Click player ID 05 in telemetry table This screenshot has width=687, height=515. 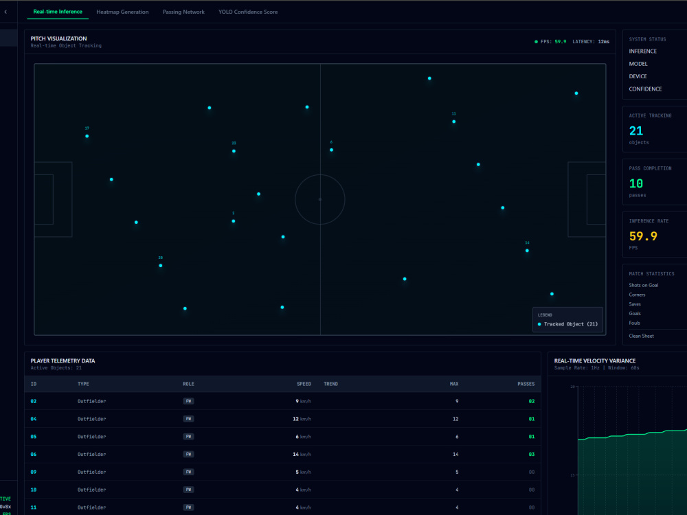[x=34, y=437]
